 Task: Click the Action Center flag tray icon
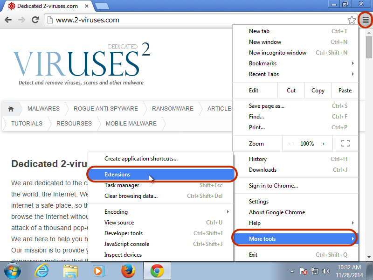pyautogui.click(x=304, y=271)
